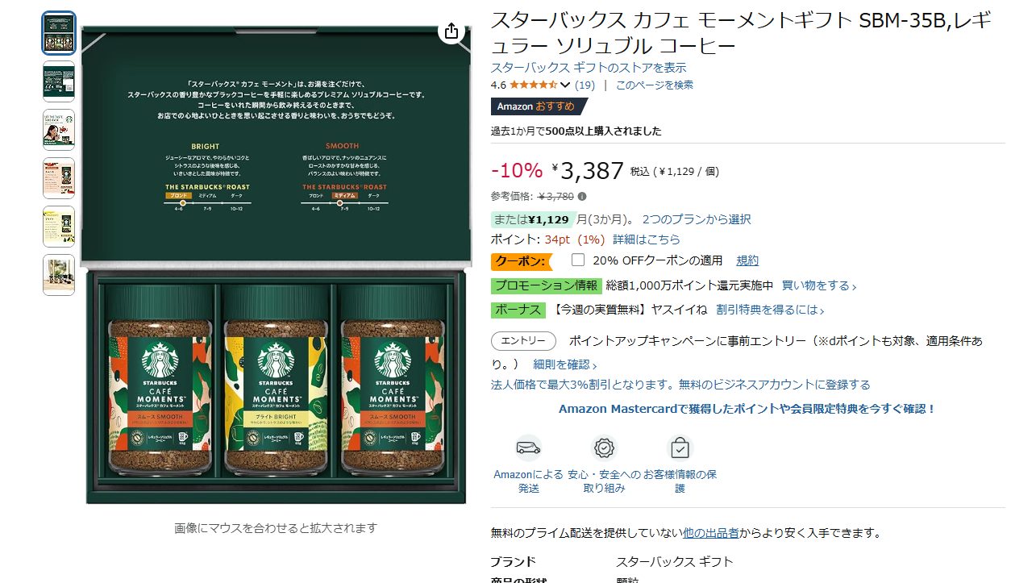Screen dimensions: 1011x583
Task: Enable the 20% OFF coupon checkbox
Action: click(x=577, y=260)
